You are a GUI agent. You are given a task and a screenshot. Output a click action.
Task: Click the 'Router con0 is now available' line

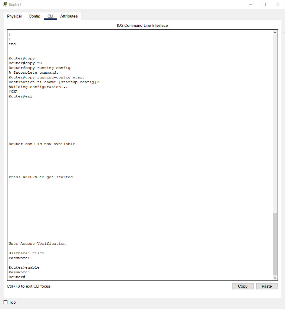pyautogui.click(x=42, y=144)
